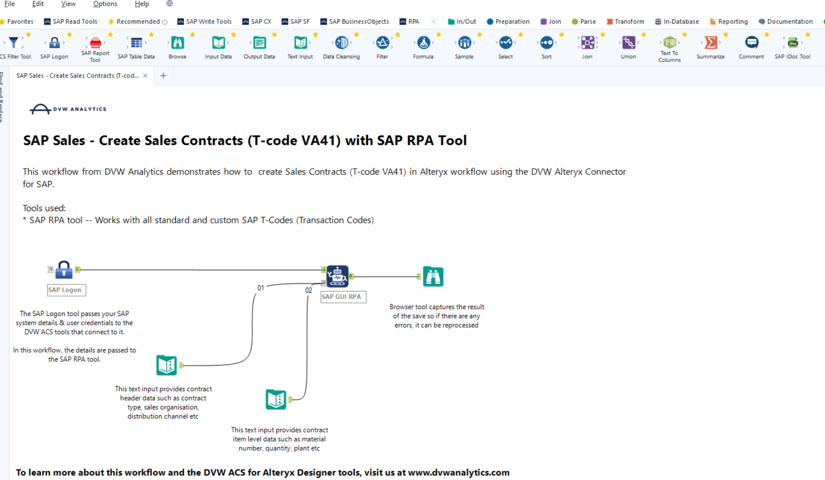This screenshot has height=480, width=825.
Task: Open the Find and Replace side panel
Action: click(x=3, y=98)
